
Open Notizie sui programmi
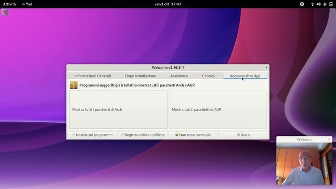click(x=92, y=135)
